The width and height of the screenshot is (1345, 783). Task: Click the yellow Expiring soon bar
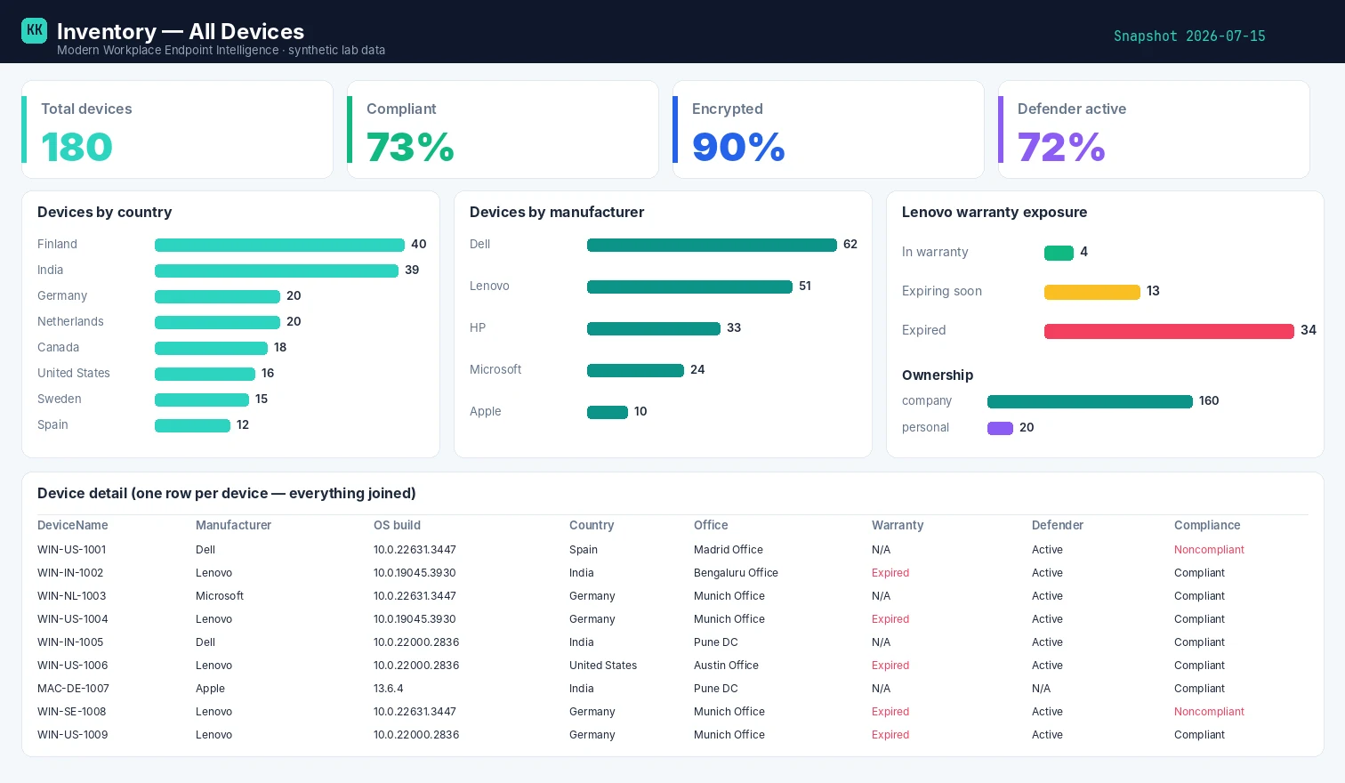coord(1092,292)
